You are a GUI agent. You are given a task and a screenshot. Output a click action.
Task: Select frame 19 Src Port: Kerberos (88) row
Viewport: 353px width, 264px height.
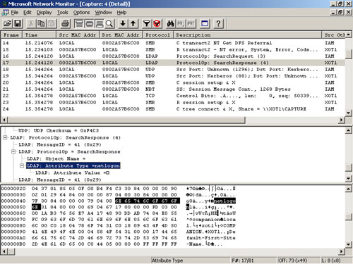coord(173,76)
